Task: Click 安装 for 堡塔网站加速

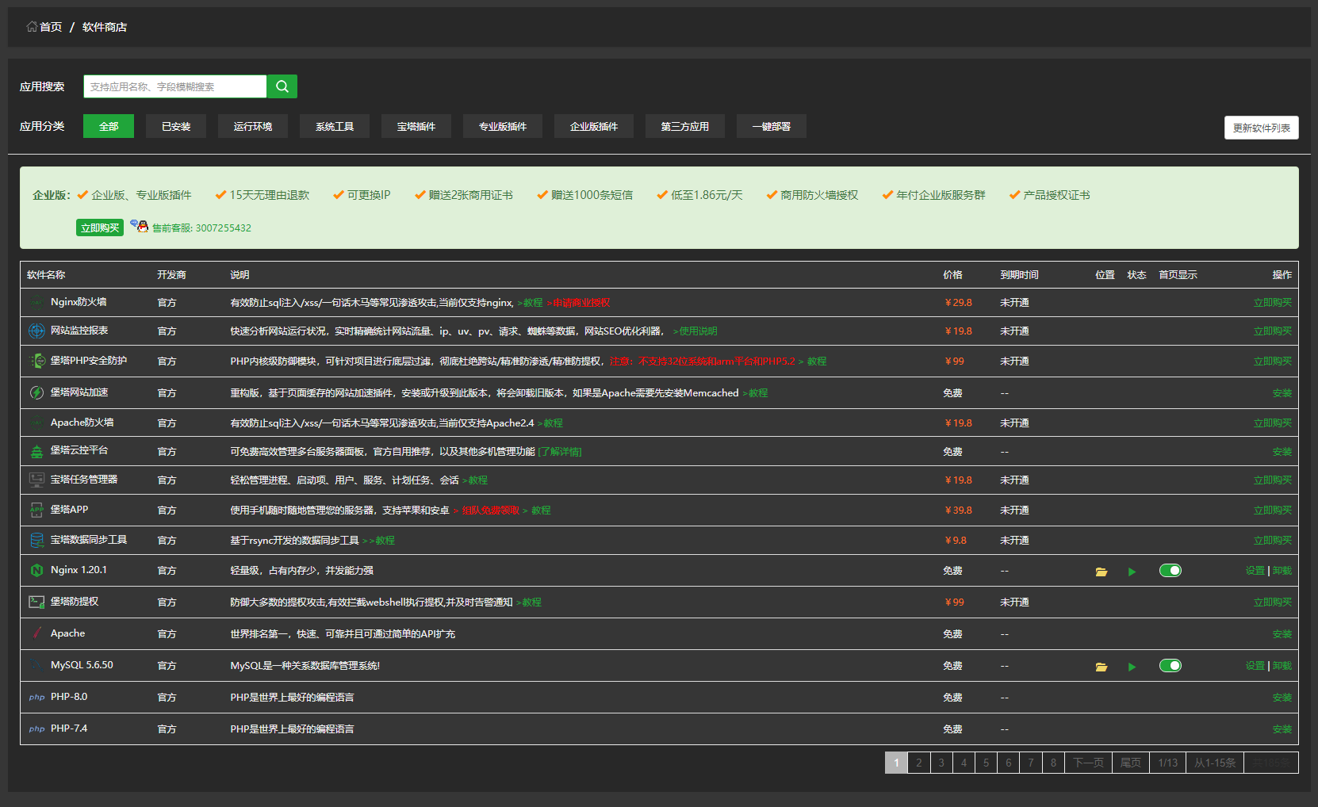Action: 1282,392
